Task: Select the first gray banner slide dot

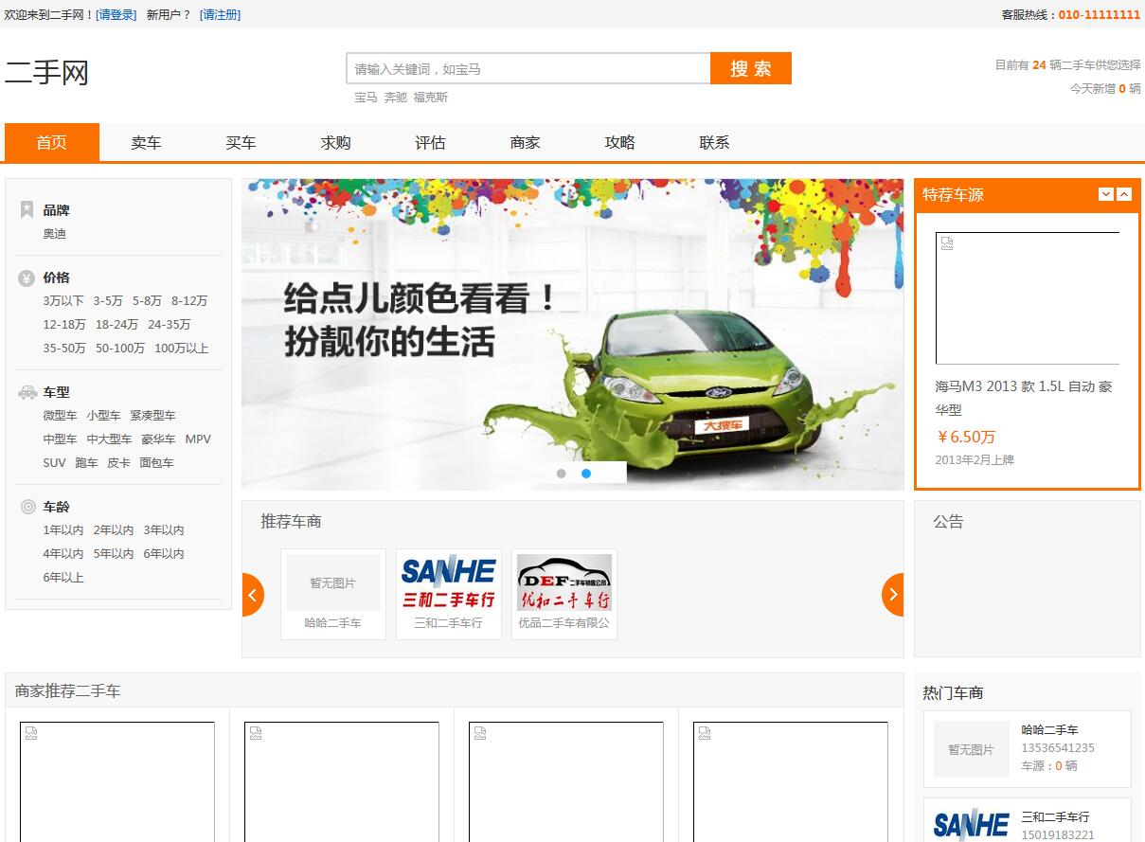Action: [x=562, y=474]
